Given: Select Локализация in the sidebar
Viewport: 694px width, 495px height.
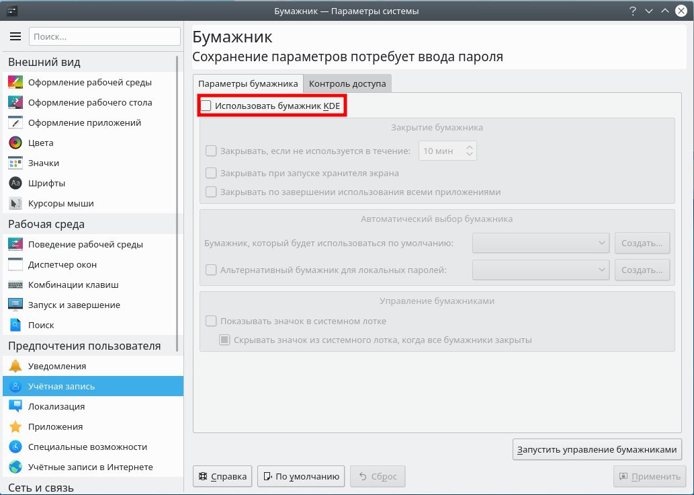Looking at the screenshot, I should point(93,406).
